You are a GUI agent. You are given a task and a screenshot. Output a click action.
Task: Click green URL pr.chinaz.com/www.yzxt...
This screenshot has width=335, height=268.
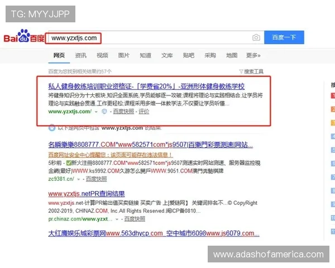coord(80,219)
